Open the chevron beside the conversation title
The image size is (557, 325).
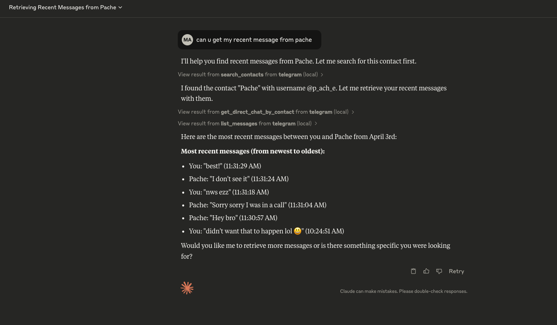(121, 7)
